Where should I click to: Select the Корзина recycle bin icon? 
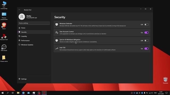(165, 80)
